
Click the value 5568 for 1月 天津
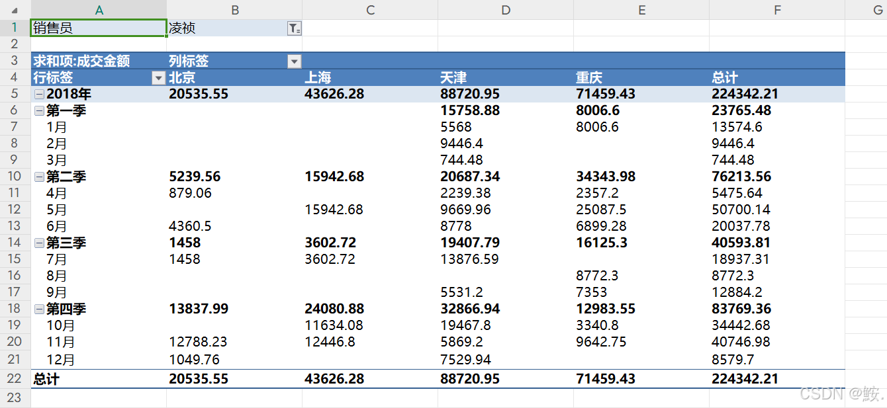click(x=455, y=128)
